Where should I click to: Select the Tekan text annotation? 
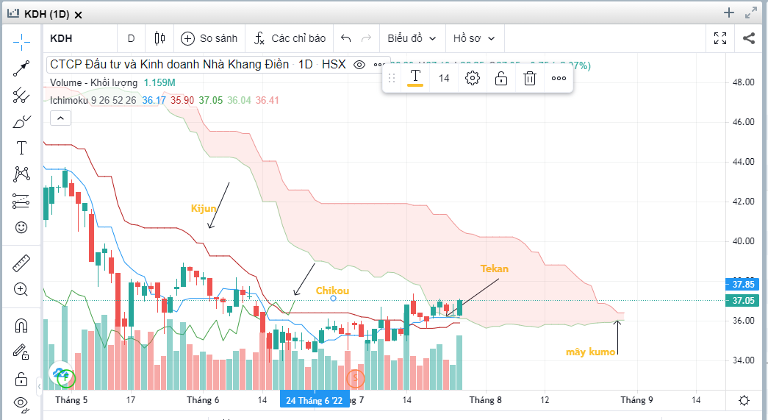[x=494, y=268]
